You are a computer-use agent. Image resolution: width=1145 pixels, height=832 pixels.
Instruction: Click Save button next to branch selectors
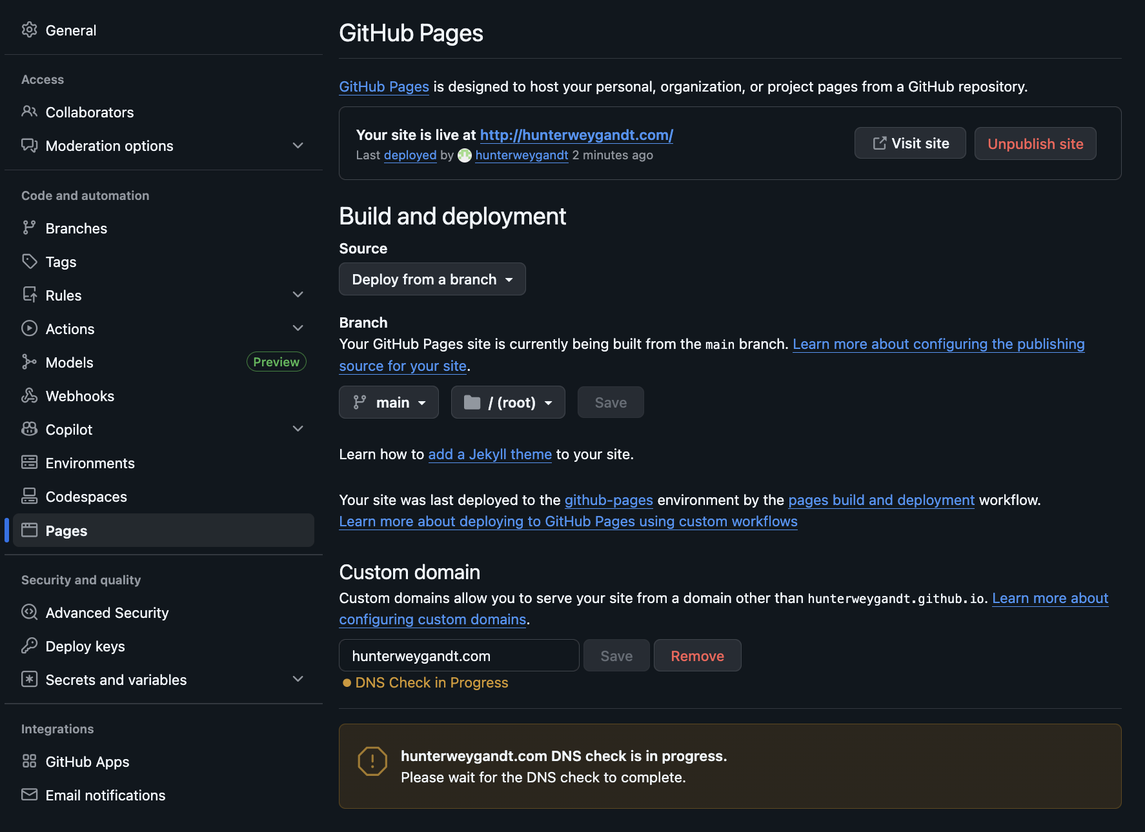point(611,402)
